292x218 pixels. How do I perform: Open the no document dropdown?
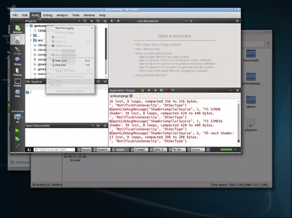pos(186,21)
